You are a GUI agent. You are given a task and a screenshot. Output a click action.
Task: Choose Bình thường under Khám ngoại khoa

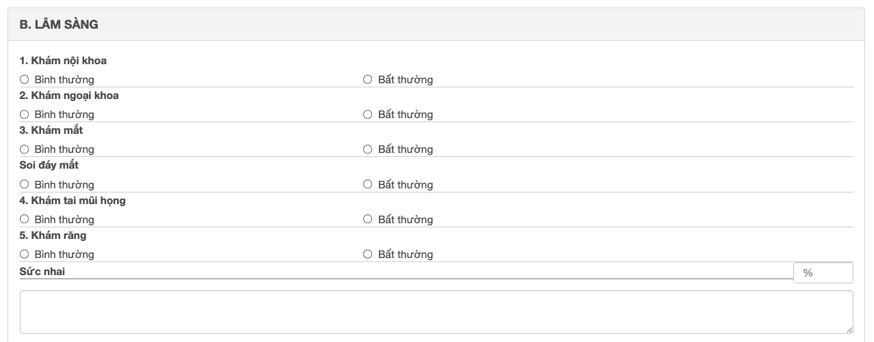click(25, 115)
